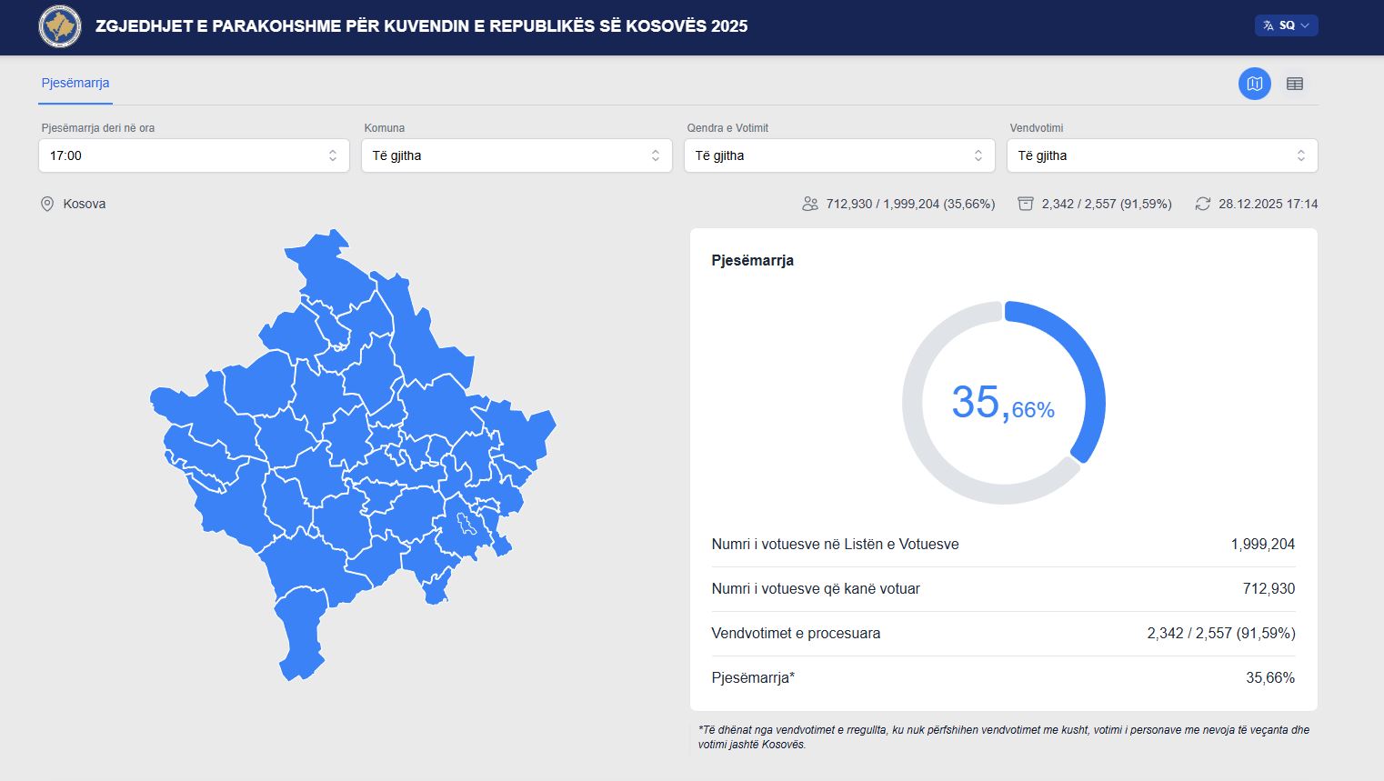Switch to table view
1384x781 pixels.
click(x=1294, y=84)
